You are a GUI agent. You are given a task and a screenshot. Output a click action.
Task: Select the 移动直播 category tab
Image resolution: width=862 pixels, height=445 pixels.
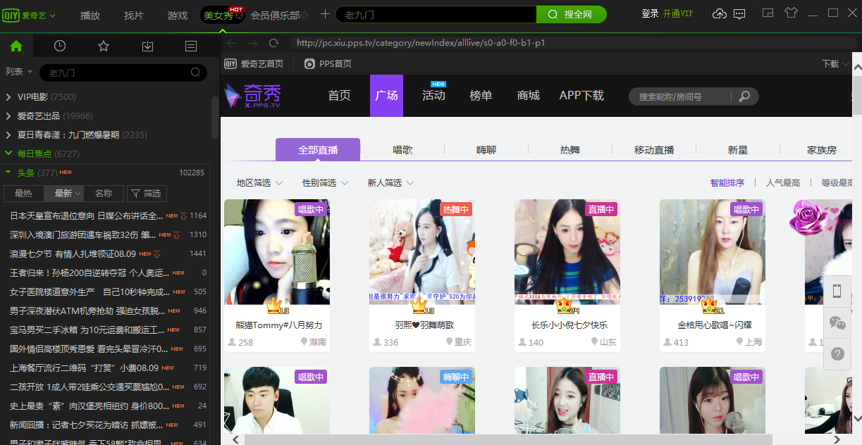click(654, 150)
